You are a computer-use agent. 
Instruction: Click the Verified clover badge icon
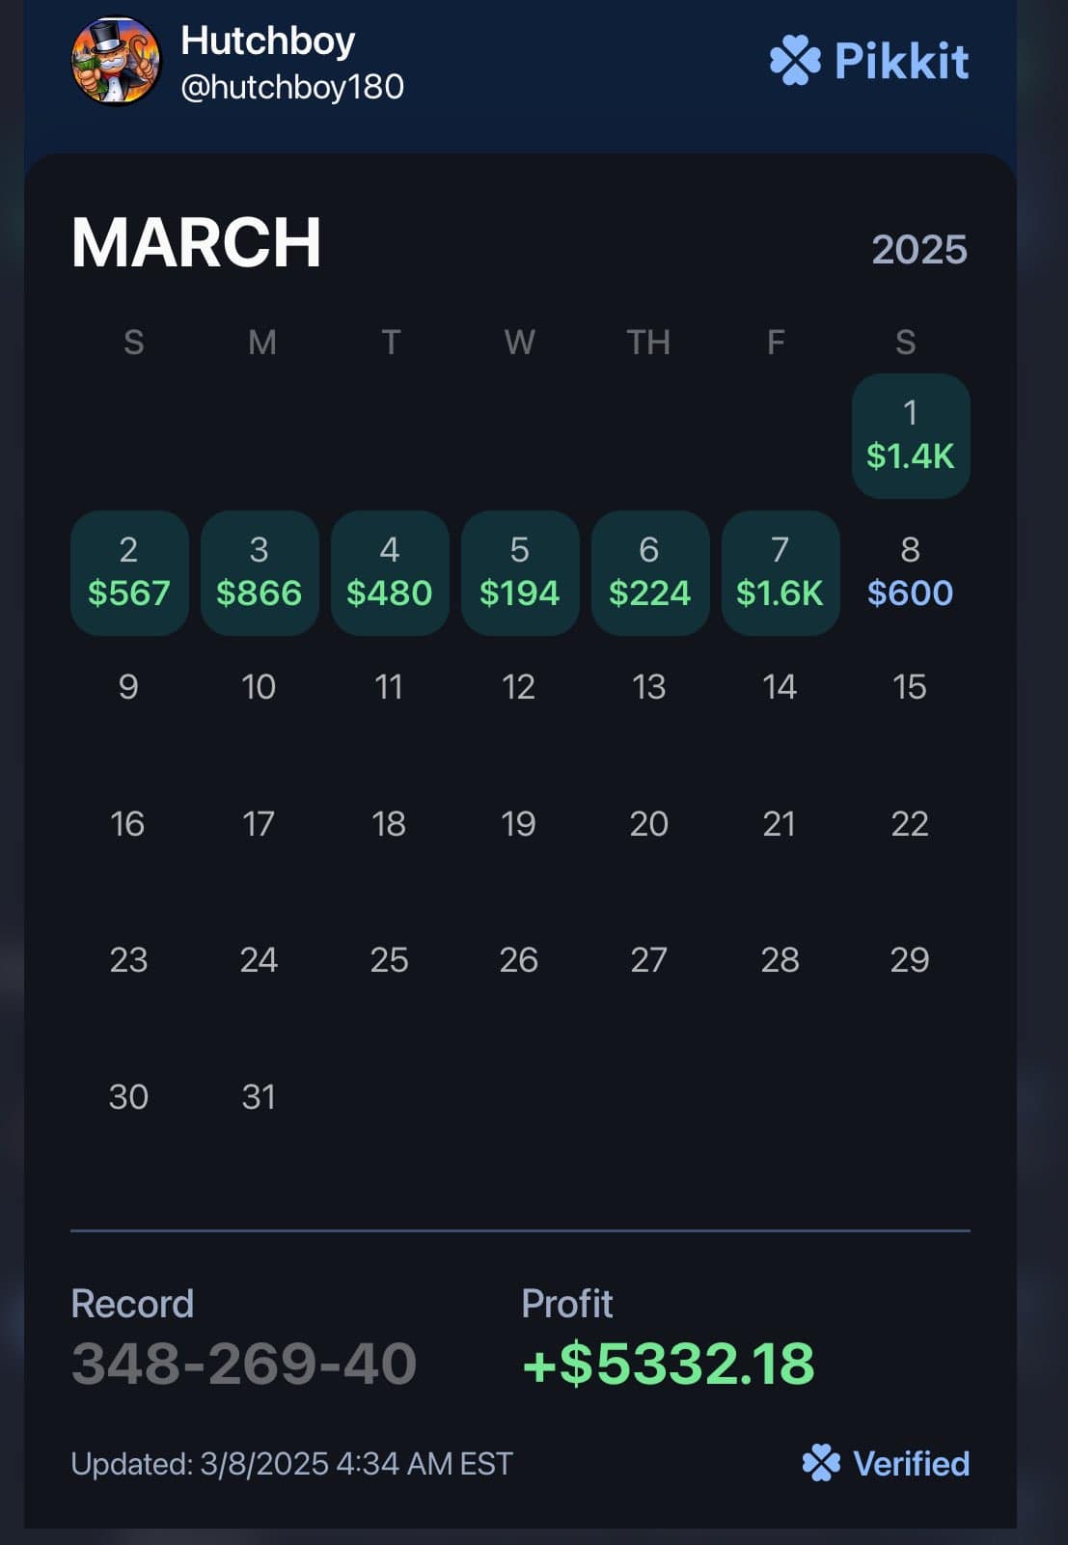click(x=821, y=1463)
